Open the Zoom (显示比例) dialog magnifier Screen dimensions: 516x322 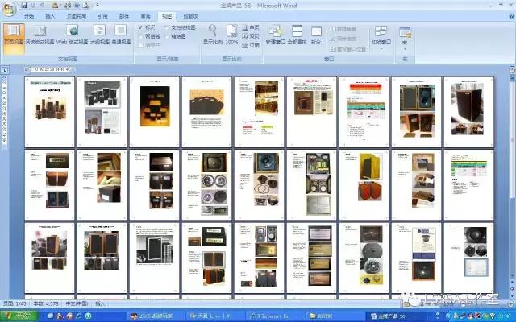(213, 35)
